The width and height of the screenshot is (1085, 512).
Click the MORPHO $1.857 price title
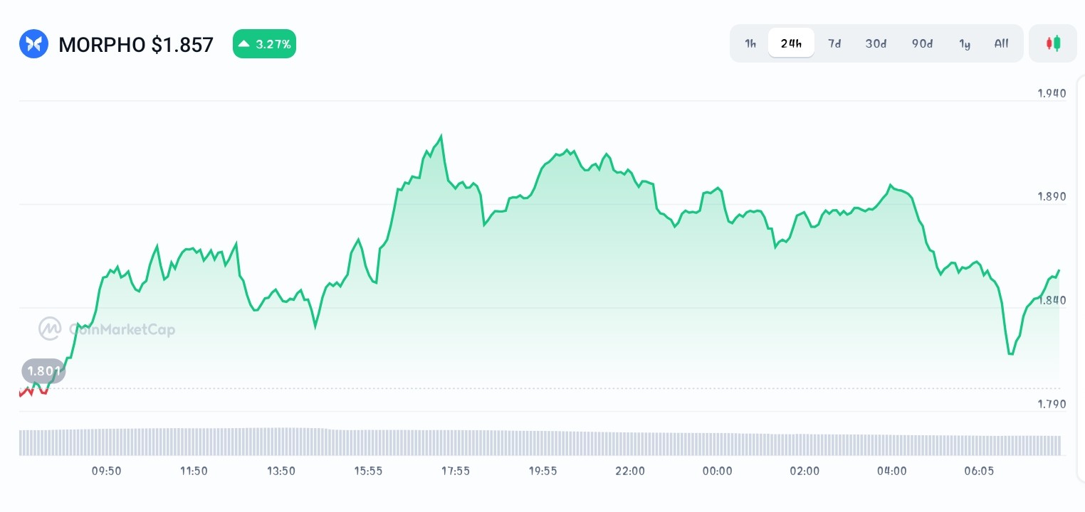(136, 45)
